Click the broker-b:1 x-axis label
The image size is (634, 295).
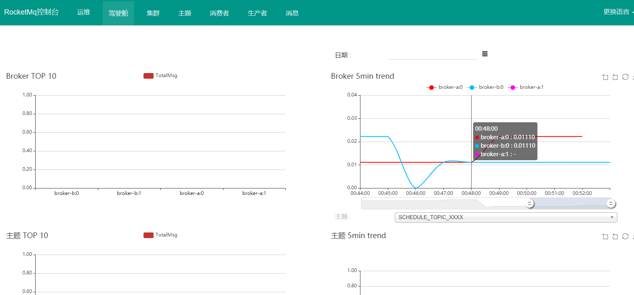click(129, 193)
